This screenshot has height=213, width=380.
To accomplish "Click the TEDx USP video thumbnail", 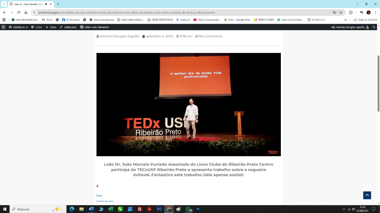I will click(189, 104).
